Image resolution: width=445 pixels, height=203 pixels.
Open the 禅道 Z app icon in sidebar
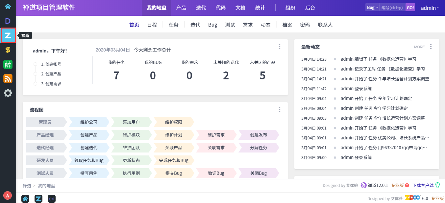coord(8,35)
